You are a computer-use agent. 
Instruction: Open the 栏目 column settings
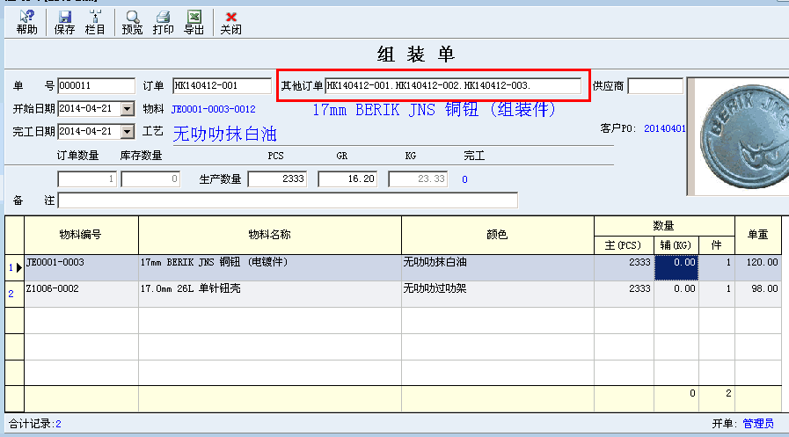pos(95,23)
